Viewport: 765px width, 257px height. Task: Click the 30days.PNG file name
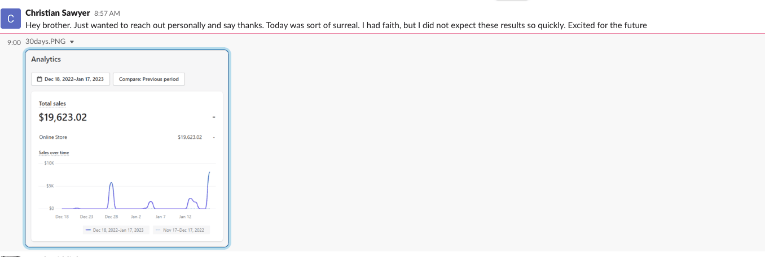[x=46, y=42]
